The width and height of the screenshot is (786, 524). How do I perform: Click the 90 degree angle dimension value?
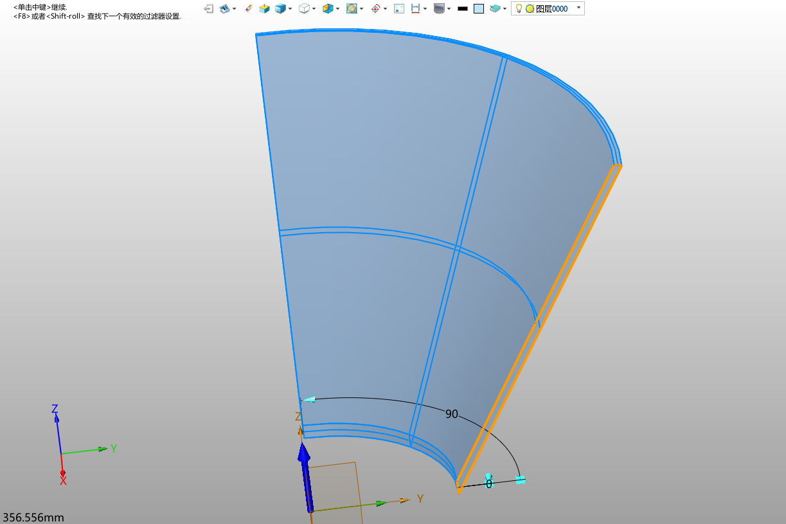452,414
